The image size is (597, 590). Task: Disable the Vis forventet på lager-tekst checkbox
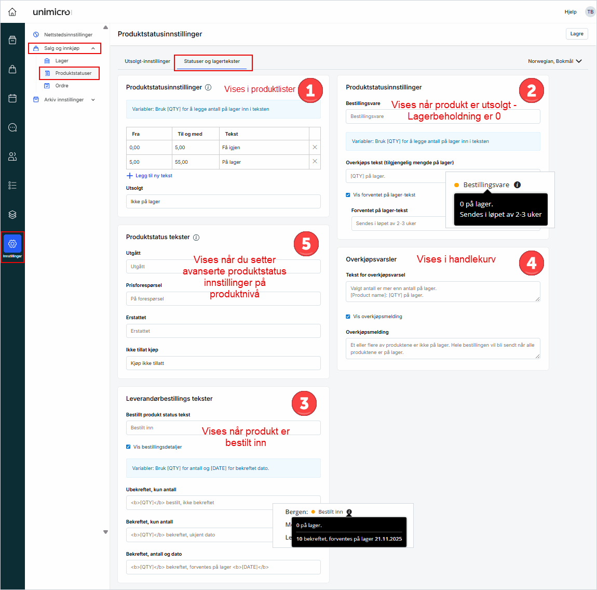(x=348, y=194)
